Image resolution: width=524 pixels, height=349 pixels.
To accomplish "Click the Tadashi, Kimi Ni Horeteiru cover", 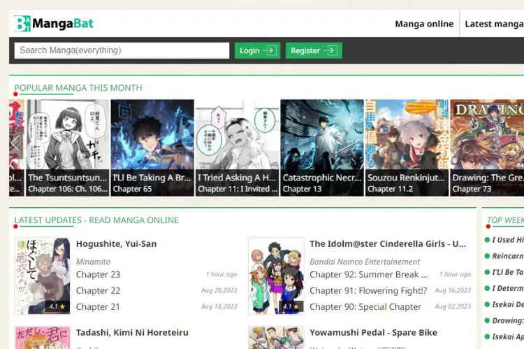I will click(x=43, y=338).
